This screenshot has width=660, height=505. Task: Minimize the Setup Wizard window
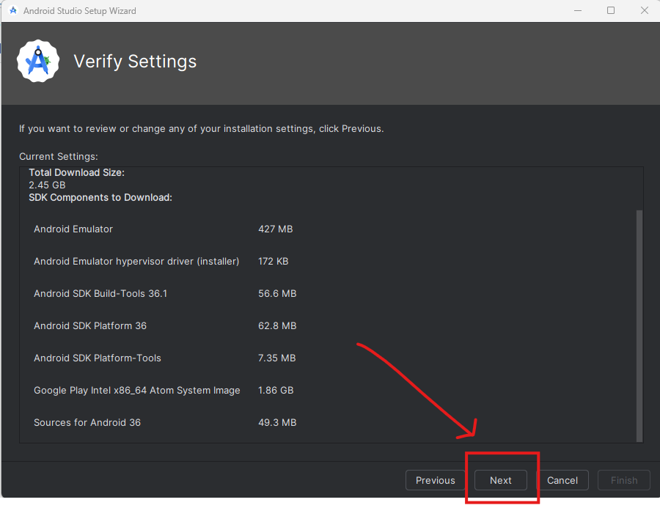click(576, 11)
